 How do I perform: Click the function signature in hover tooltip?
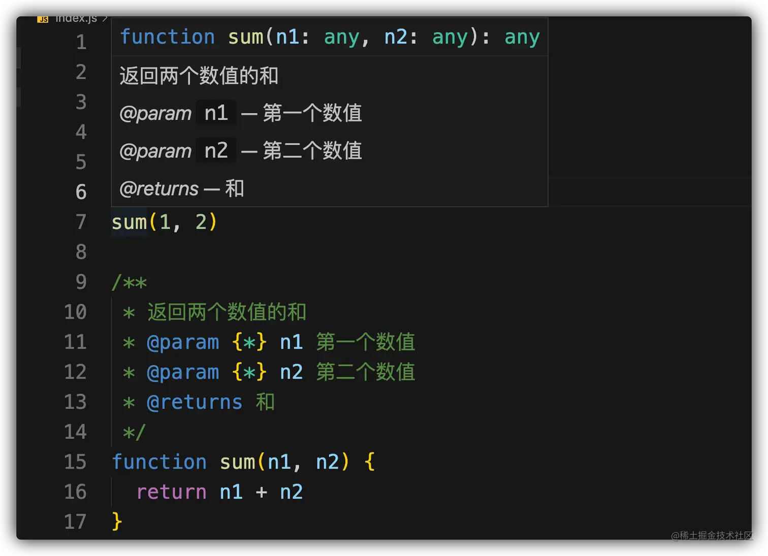click(x=329, y=37)
